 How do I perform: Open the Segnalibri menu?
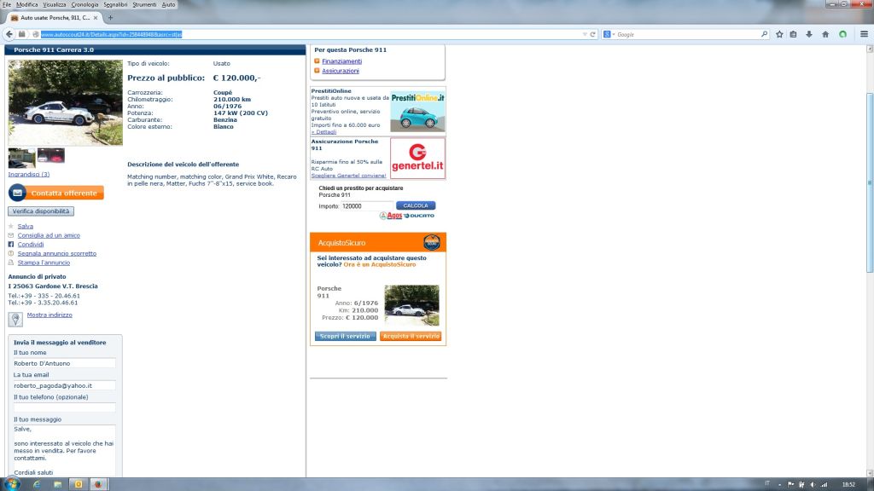click(x=115, y=4)
